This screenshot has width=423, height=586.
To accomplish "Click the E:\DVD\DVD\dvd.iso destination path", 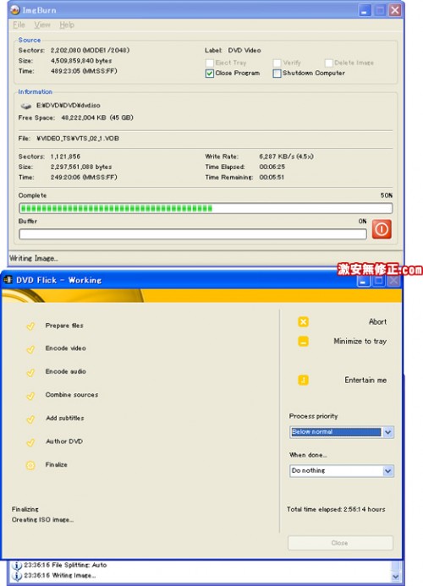I will click(x=68, y=106).
